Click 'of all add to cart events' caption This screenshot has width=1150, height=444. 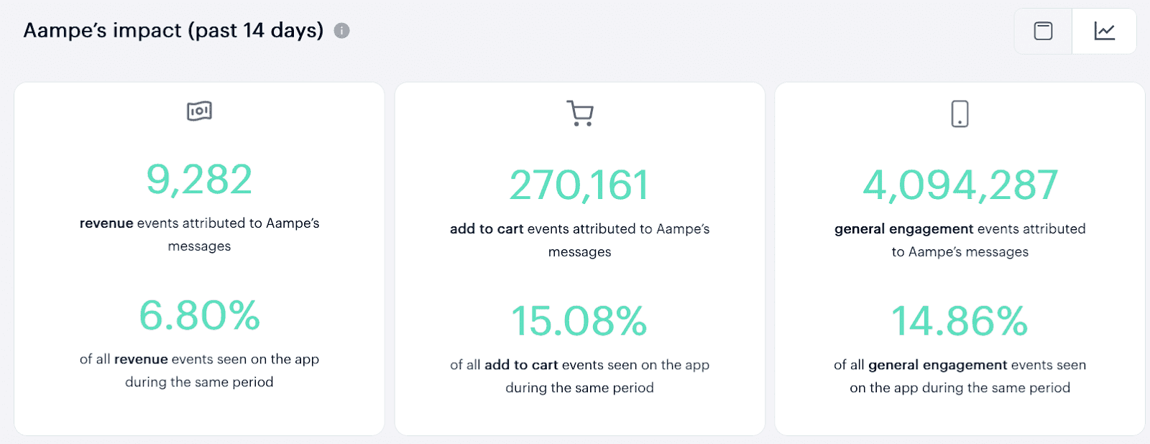point(579,376)
